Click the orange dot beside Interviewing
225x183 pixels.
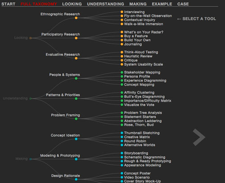pos(122,12)
